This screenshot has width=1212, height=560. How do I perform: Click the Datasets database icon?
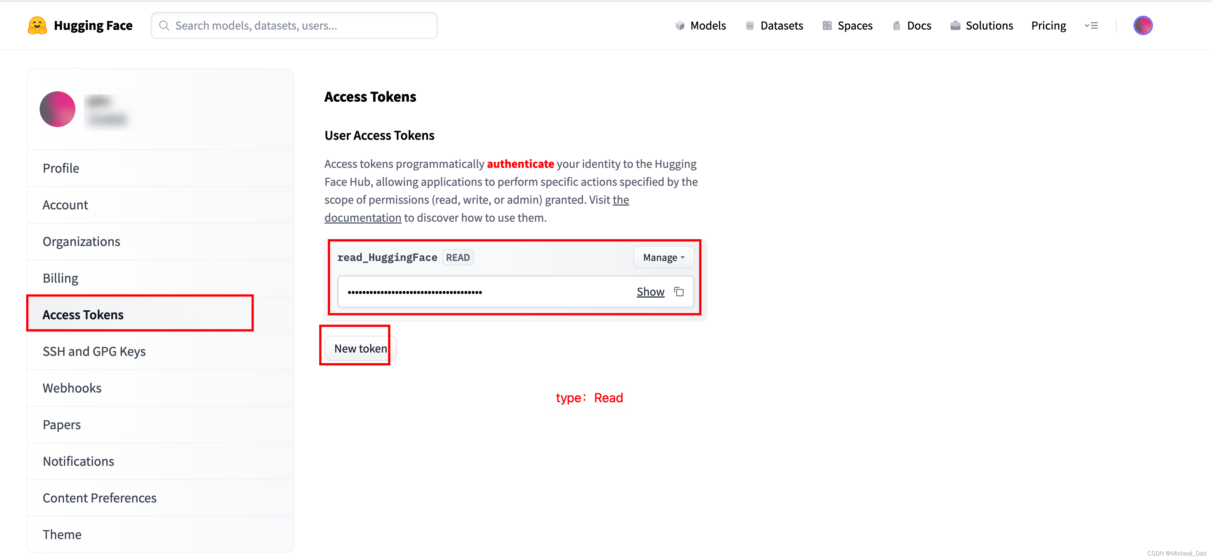pyautogui.click(x=750, y=25)
